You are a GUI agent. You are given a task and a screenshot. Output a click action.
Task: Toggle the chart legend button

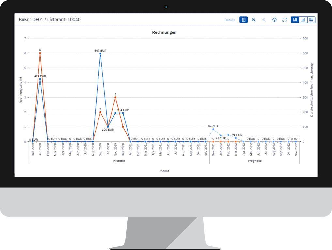[x=244, y=20]
